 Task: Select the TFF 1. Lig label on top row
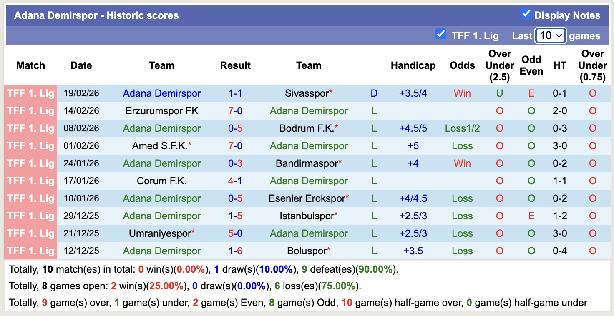pyautogui.click(x=30, y=93)
